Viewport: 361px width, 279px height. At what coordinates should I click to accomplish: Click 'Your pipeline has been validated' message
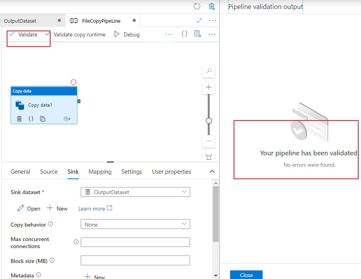point(308,153)
